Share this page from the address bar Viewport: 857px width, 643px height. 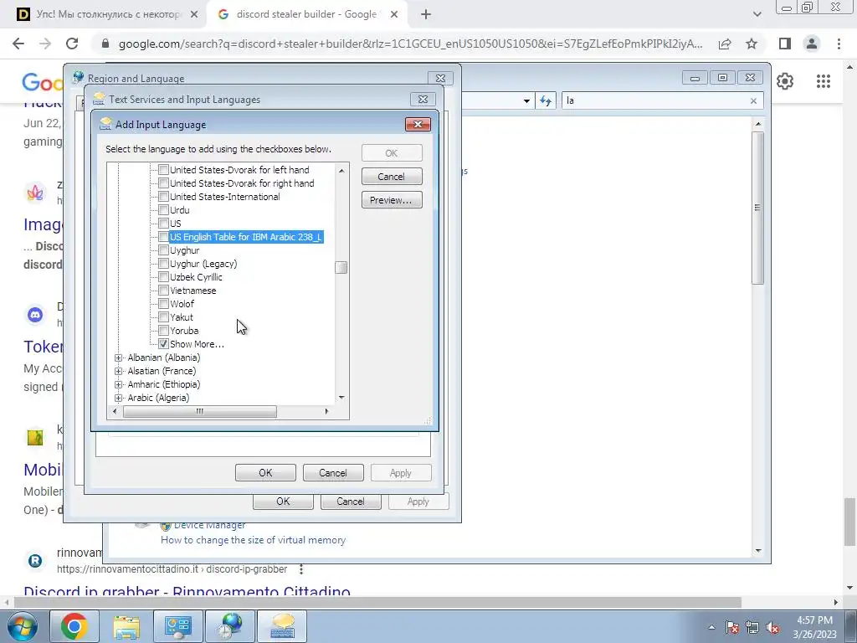point(725,44)
